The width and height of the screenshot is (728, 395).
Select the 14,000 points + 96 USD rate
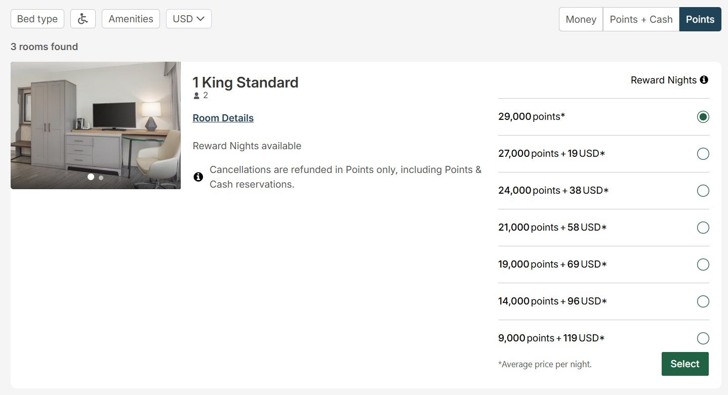pos(703,301)
